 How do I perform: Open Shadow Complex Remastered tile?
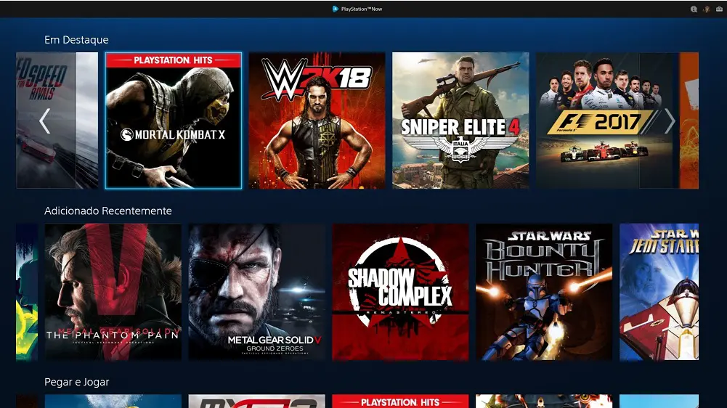coord(400,292)
